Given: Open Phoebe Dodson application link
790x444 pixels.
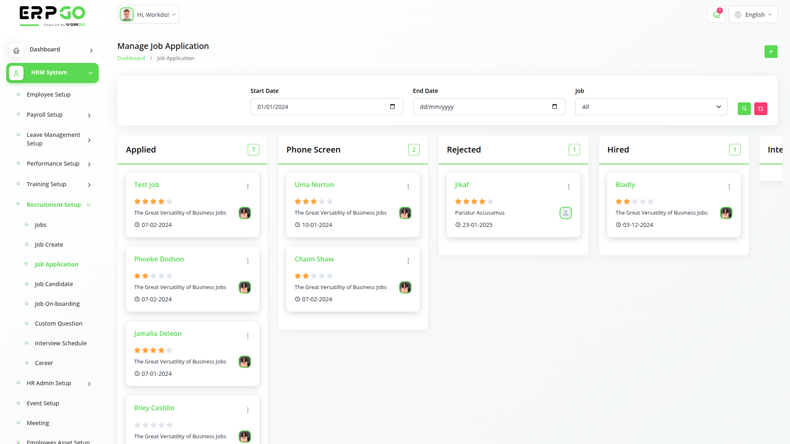Looking at the screenshot, I should (x=159, y=259).
